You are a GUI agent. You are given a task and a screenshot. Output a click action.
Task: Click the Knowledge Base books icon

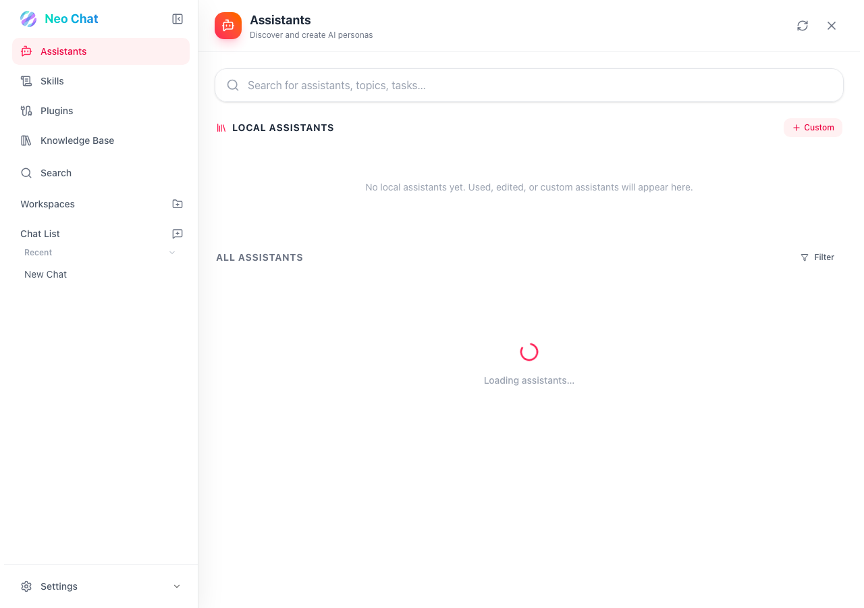pos(26,141)
